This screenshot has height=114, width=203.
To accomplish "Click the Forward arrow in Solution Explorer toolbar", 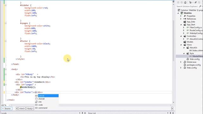I will click(x=182, y=3).
